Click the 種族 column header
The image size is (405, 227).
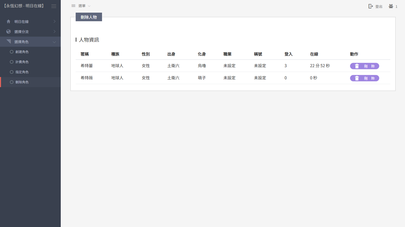(x=115, y=54)
